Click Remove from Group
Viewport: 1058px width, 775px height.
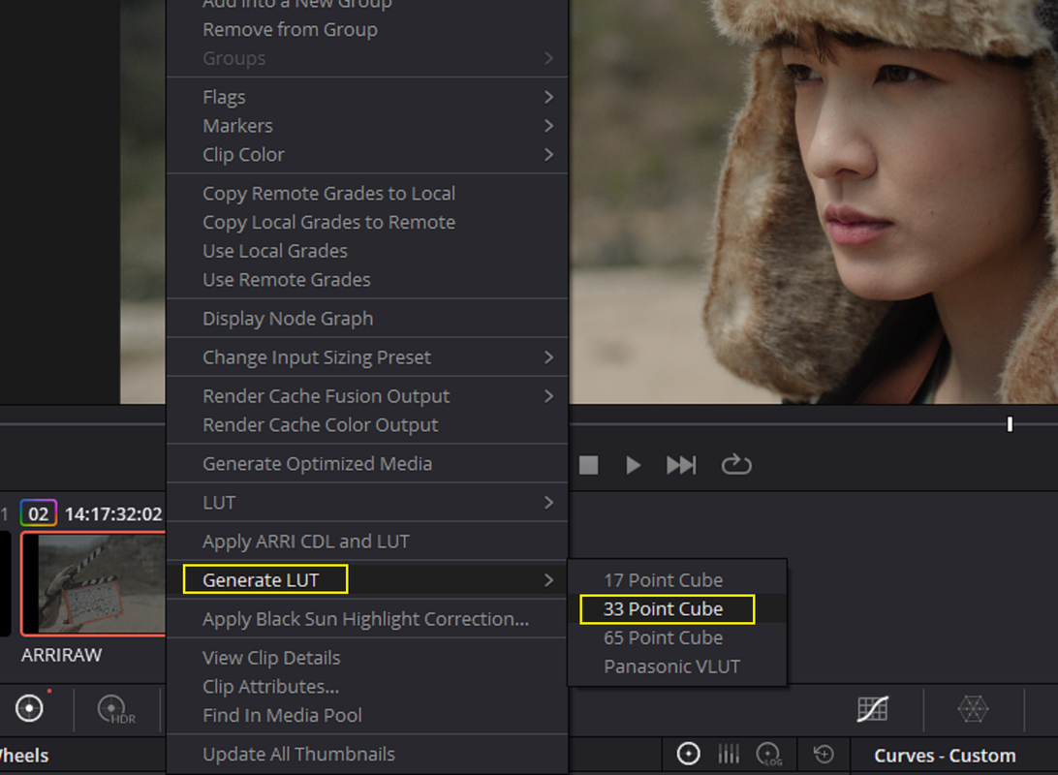367,30
